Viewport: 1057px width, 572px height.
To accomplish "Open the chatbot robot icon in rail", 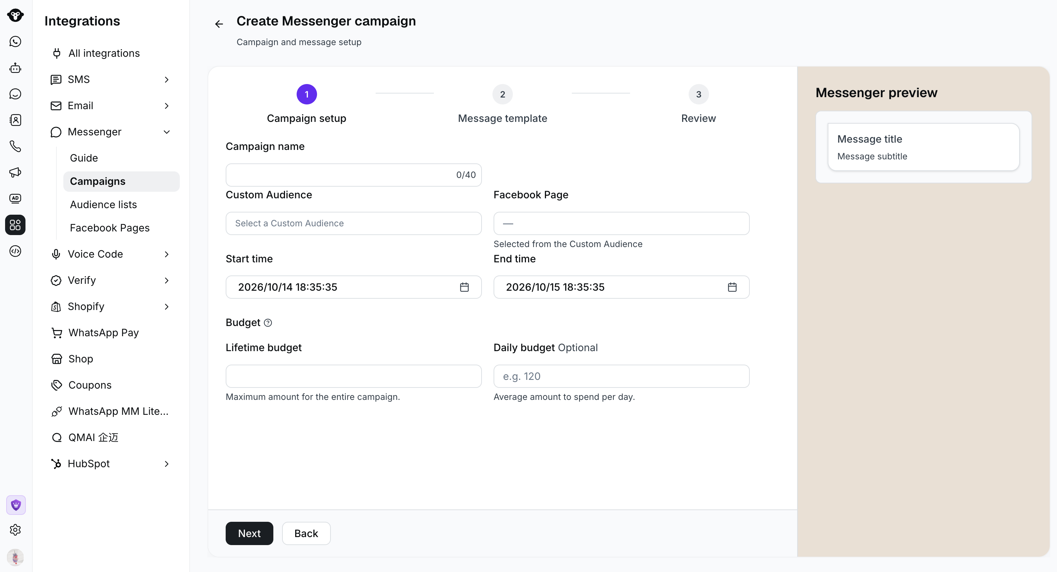I will click(x=15, y=68).
